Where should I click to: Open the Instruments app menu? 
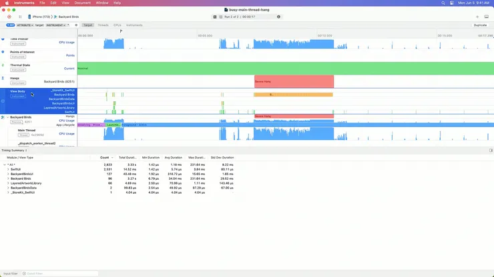pyautogui.click(x=24, y=3)
